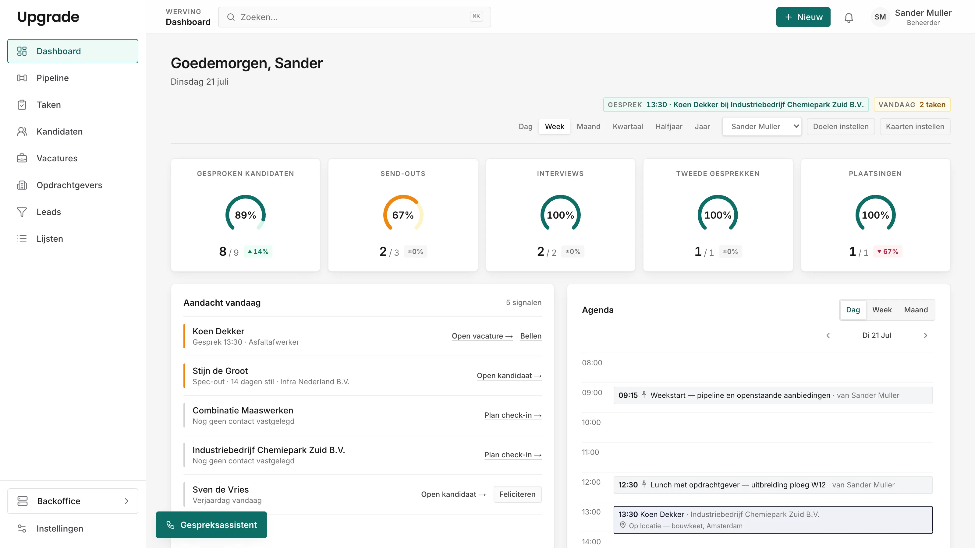Click Combinatie Maaswerken name

pos(243,410)
